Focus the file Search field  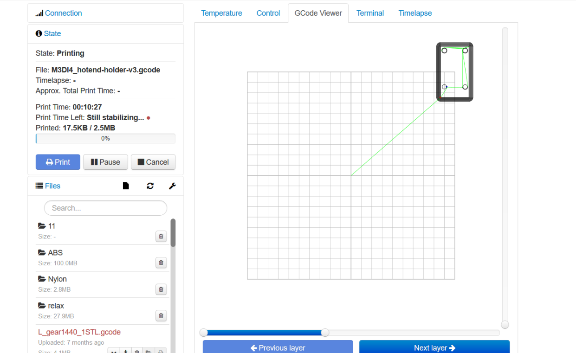tap(105, 208)
